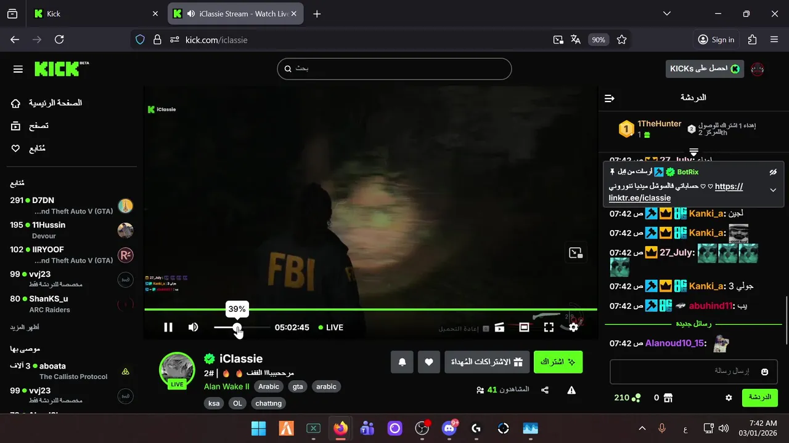Image resolution: width=789 pixels, height=443 pixels.
Task: Open chat settings gear icon
Action: click(x=729, y=398)
